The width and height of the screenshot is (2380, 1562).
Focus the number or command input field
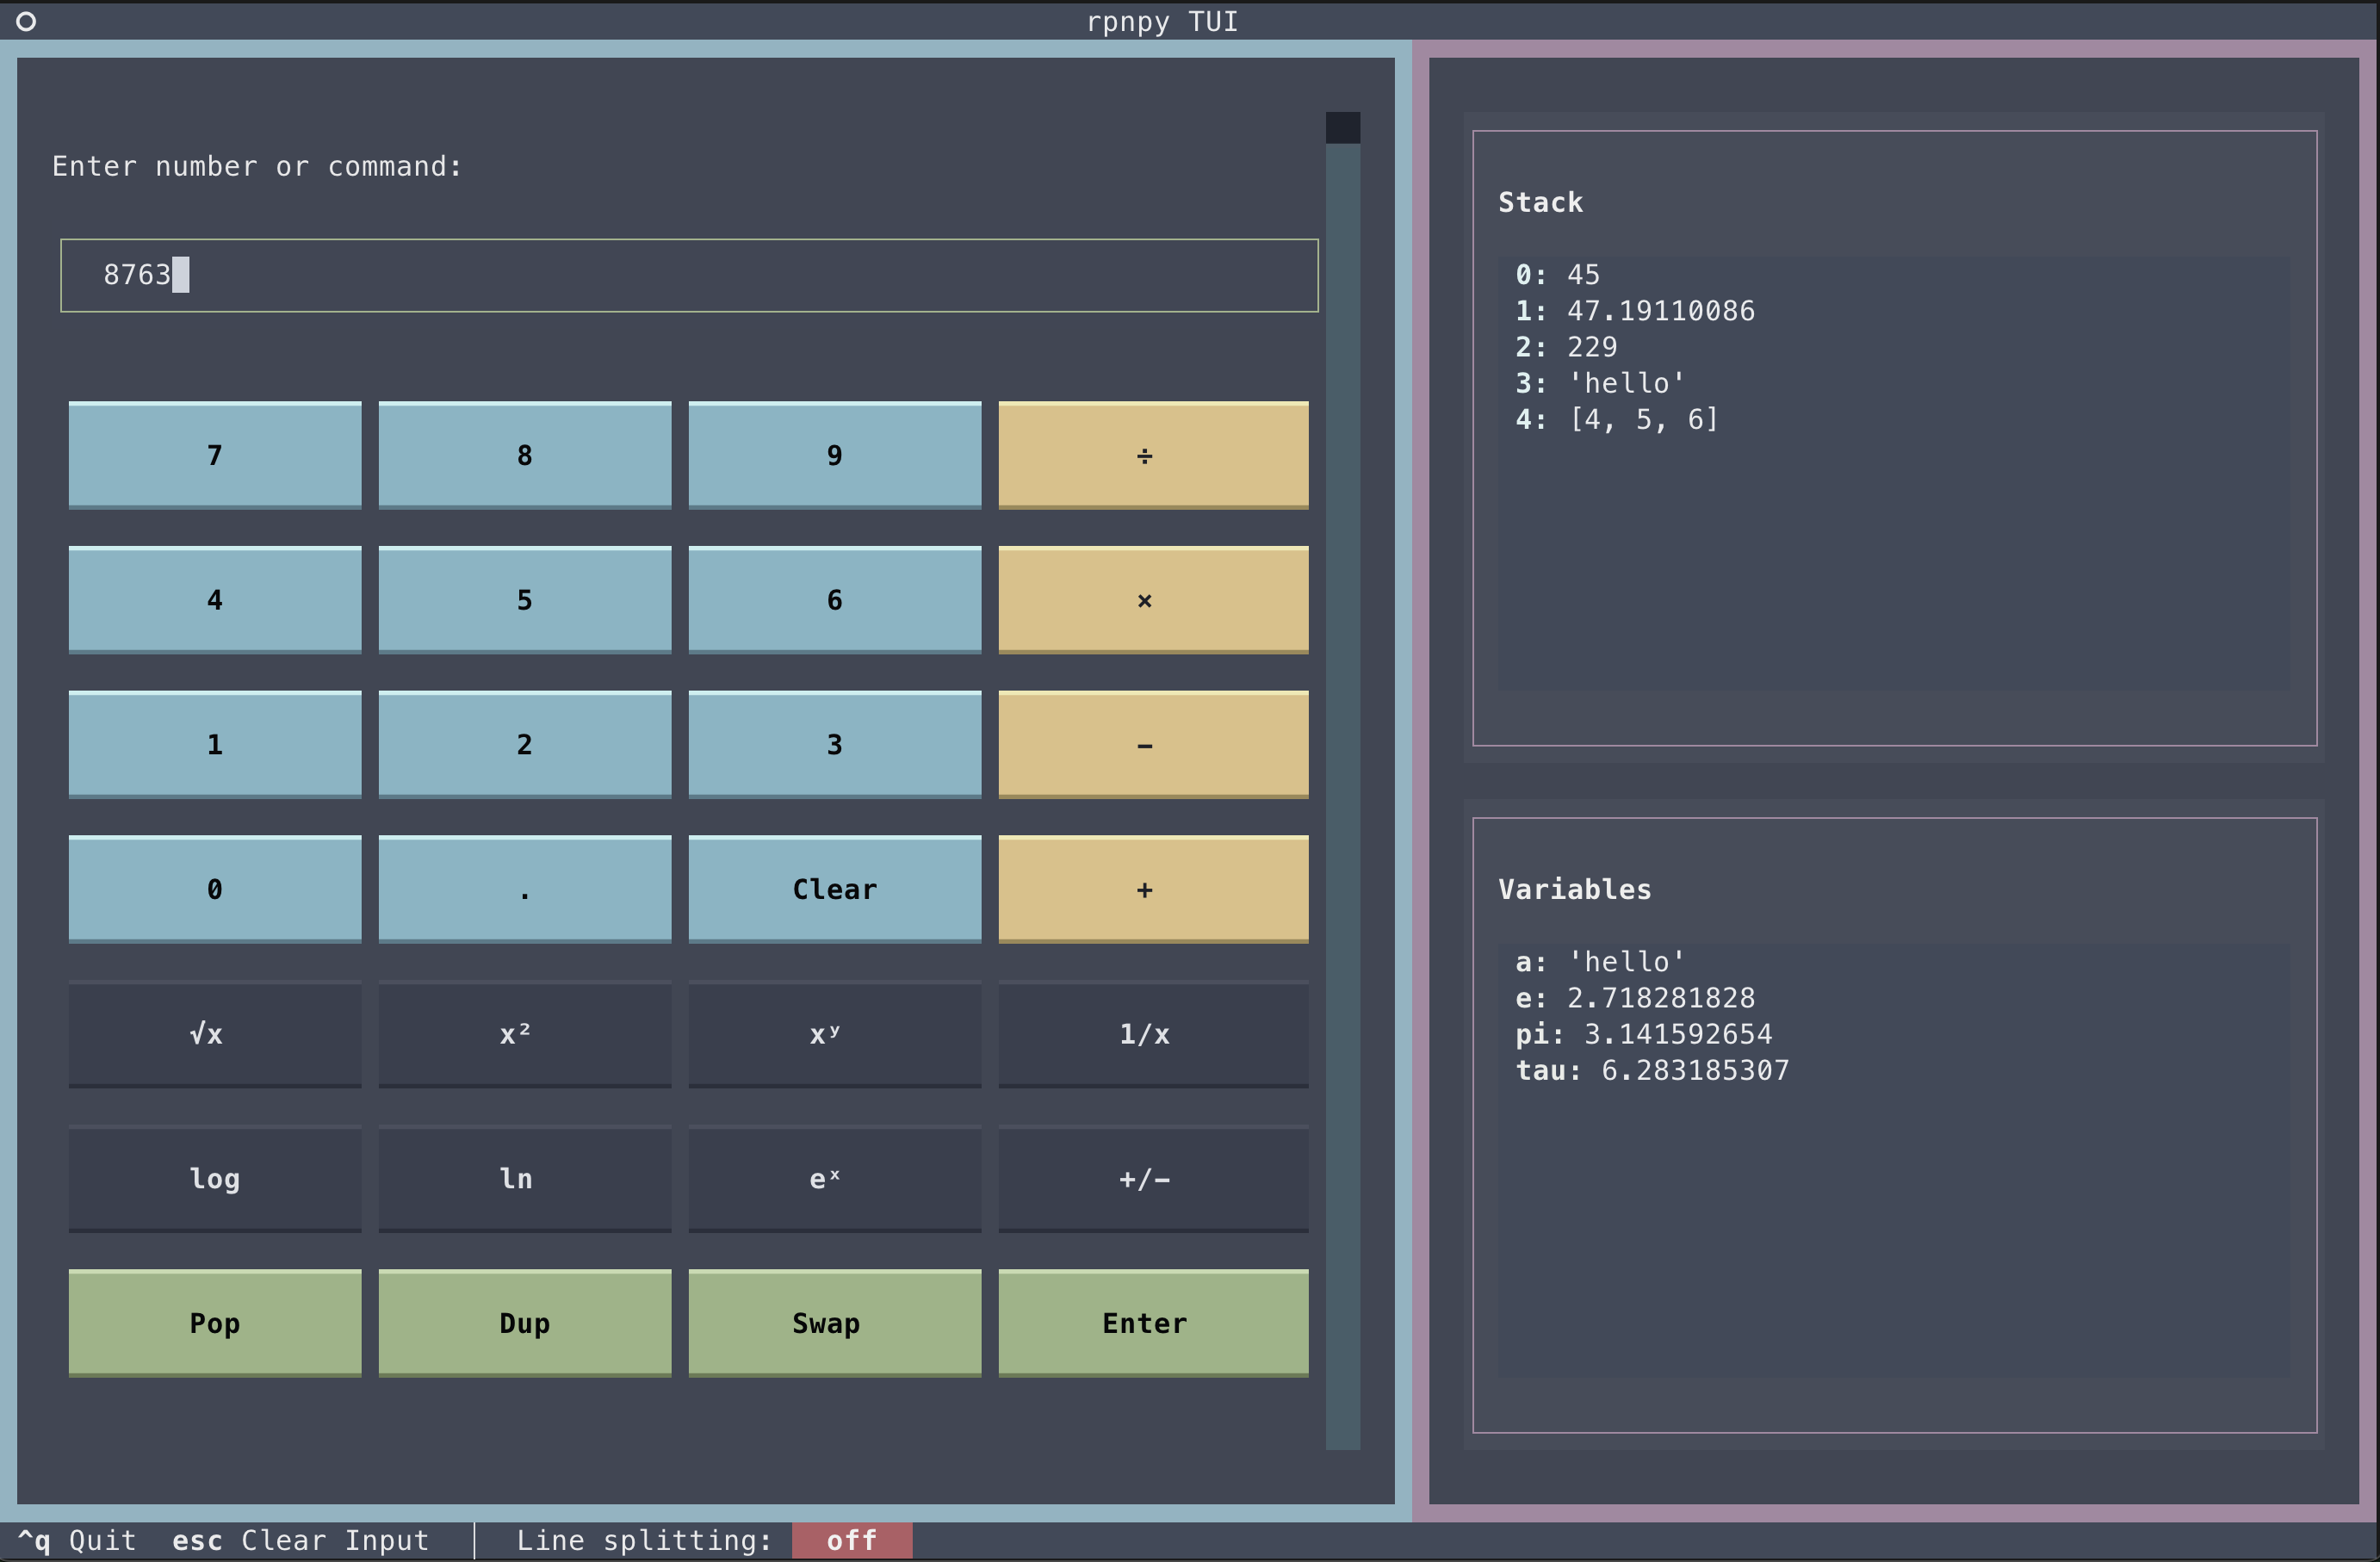pos(688,275)
